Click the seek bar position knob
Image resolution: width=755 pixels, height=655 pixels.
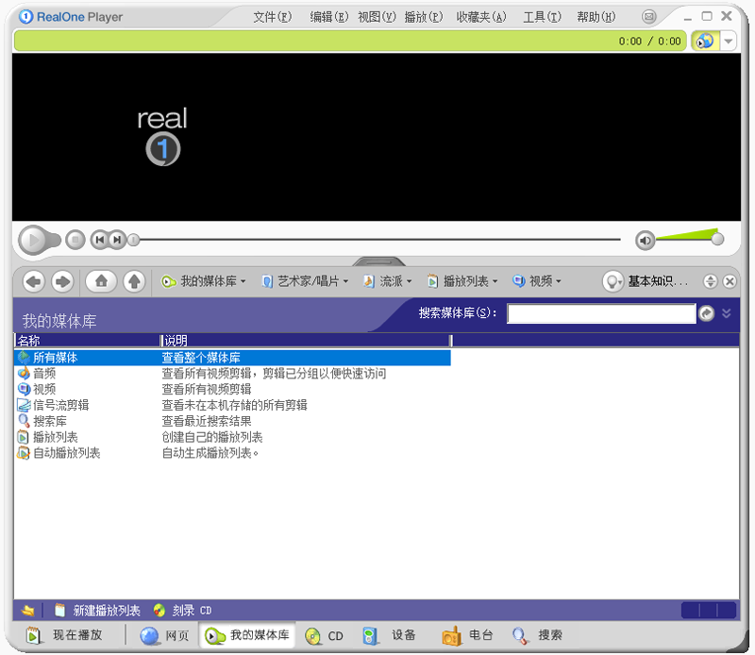point(134,240)
